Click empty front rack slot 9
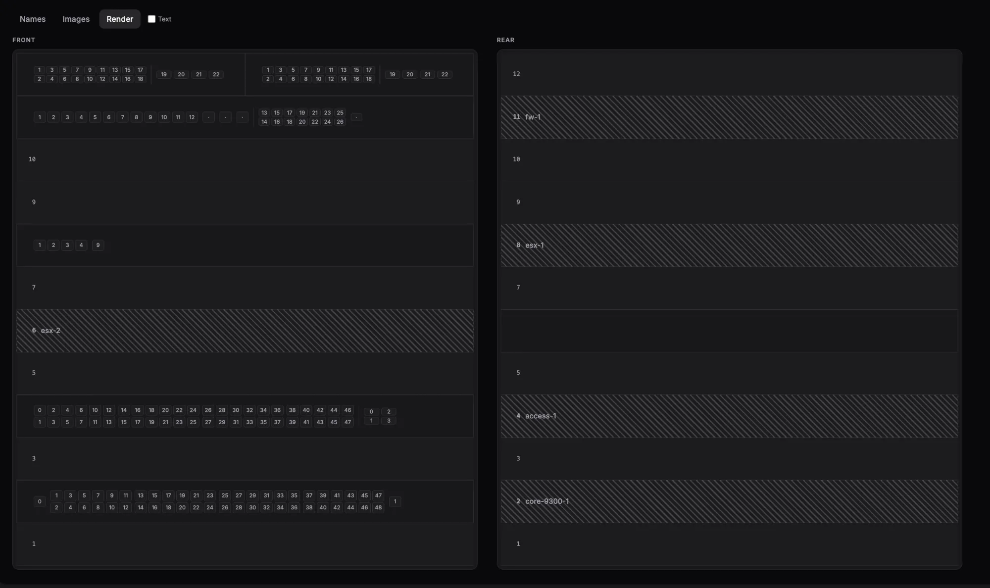The image size is (990, 588). 245,202
